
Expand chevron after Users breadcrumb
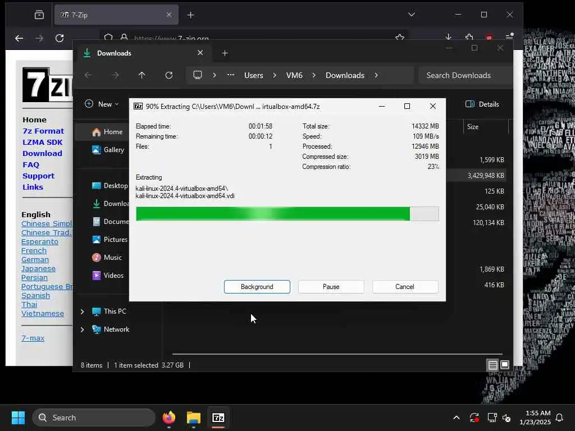275,75
